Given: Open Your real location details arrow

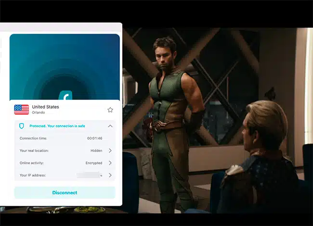Looking at the screenshot, I should coord(110,151).
